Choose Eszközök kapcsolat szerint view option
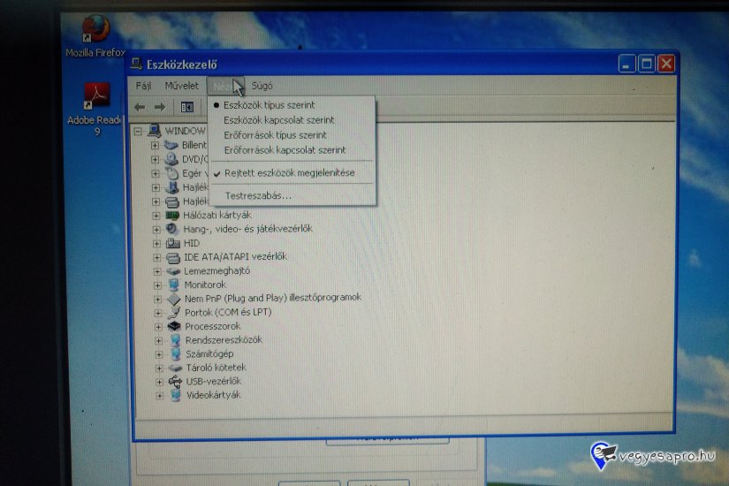This screenshot has height=486, width=729. tap(279, 120)
